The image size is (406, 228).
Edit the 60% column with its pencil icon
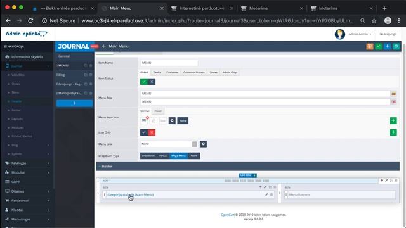(265, 187)
